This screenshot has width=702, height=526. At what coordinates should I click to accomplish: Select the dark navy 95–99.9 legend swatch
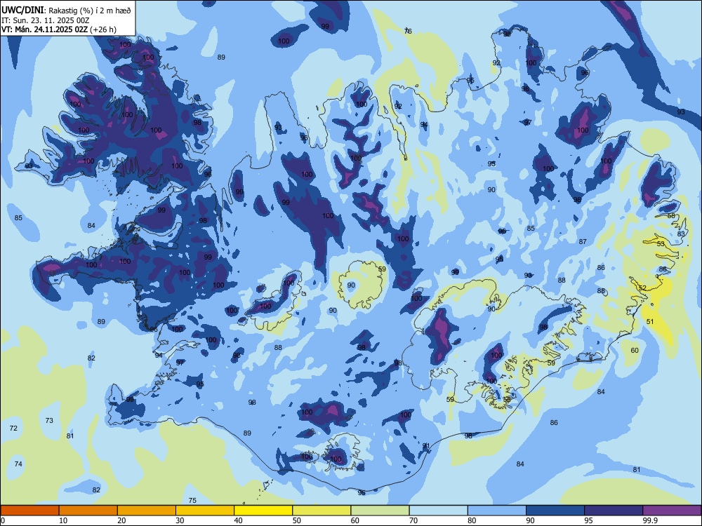pos(614,511)
